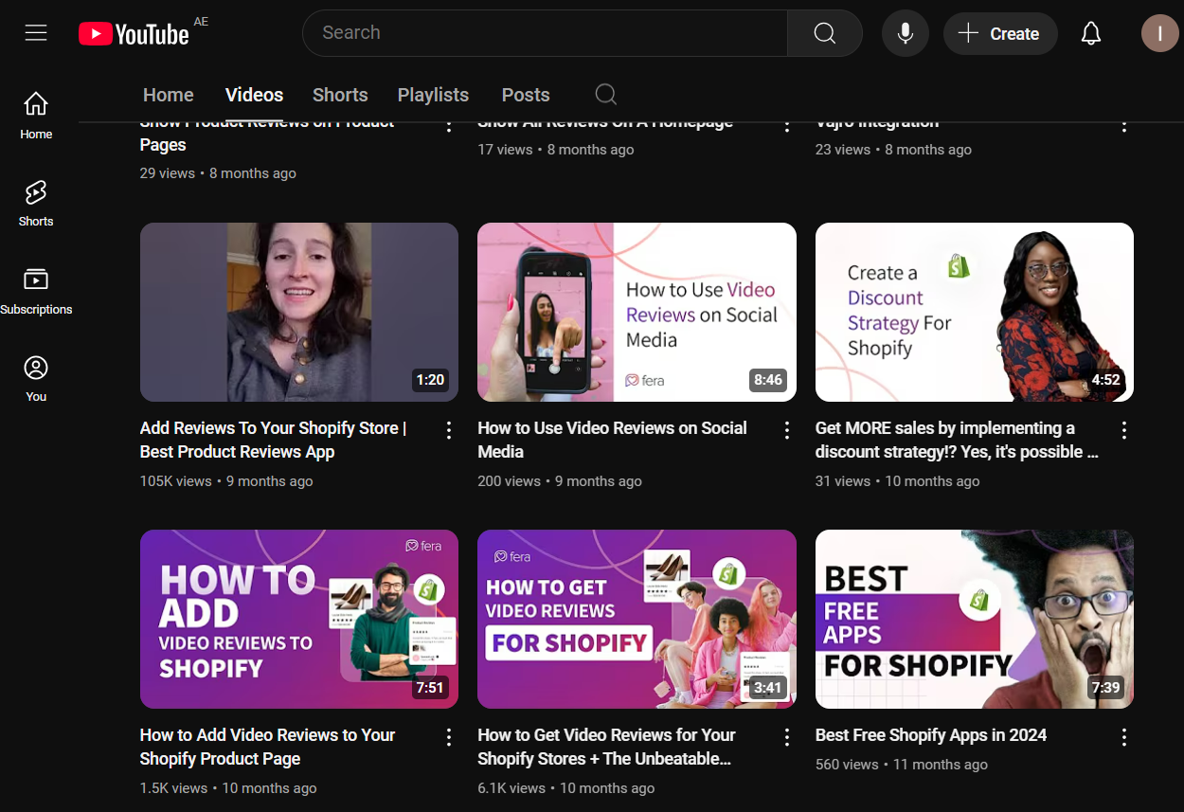Open the hamburger guide menu
This screenshot has height=812, width=1184.
coord(36,33)
